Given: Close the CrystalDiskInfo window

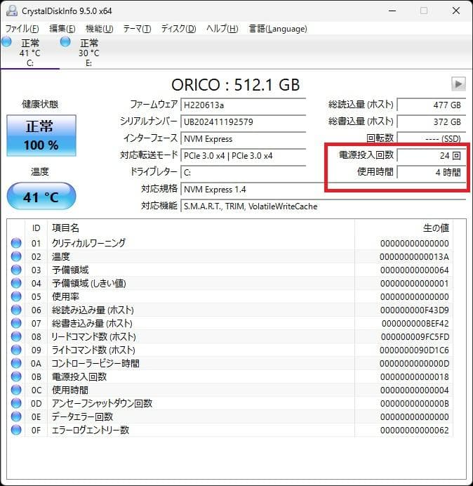Looking at the screenshot, I should (x=456, y=11).
